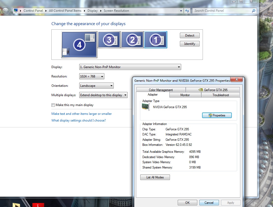The image size is (273, 207).
Task: Click the Version 62.0.45.0.92 bios value
Action: [x=179, y=145]
